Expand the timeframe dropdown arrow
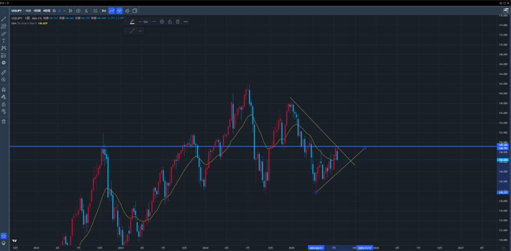Screen dimensions: 511x251 pos(64,11)
